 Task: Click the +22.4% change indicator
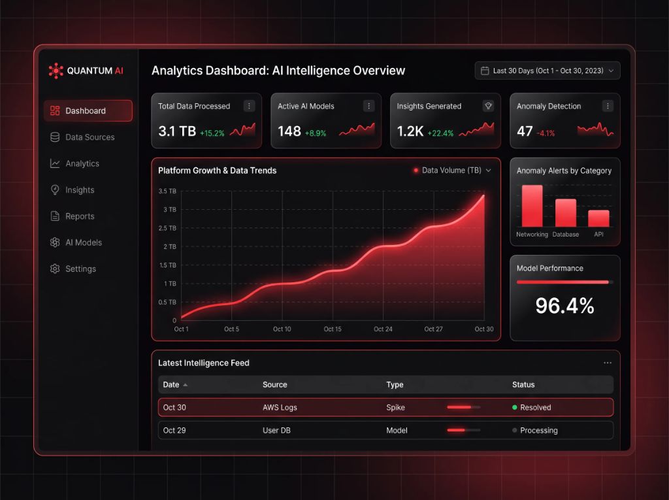coord(440,133)
